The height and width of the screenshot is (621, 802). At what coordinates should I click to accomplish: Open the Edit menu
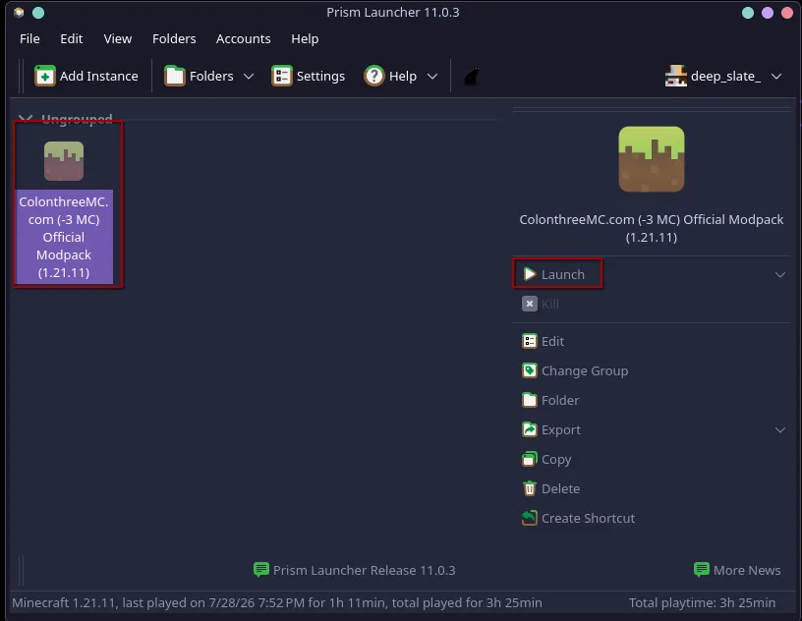72,39
